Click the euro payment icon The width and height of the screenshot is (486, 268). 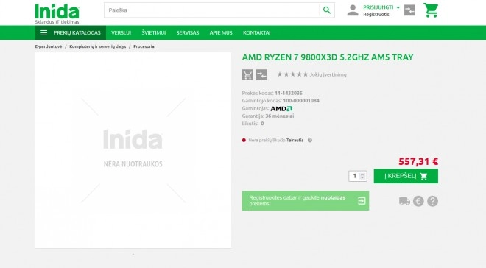click(418, 202)
